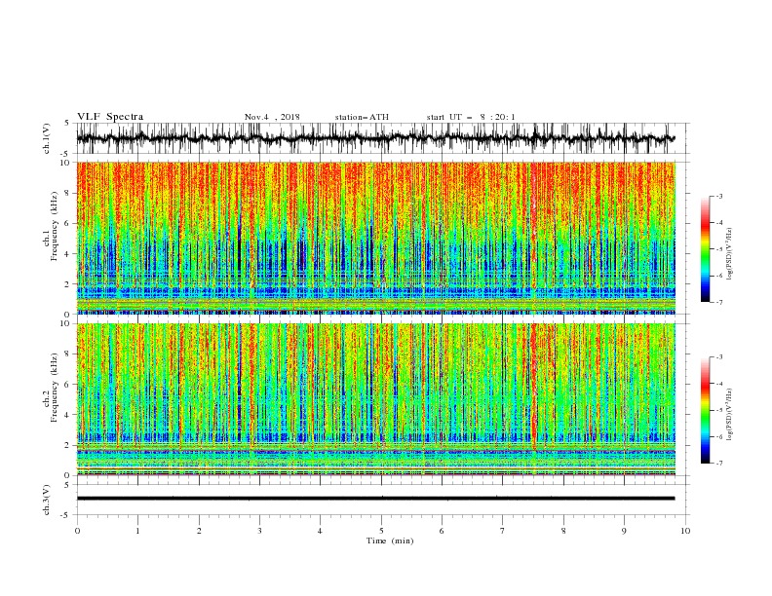This screenshot has width=772, height=596.
Task: Click the "ch.3(V)" axis label
Action: pos(47,500)
